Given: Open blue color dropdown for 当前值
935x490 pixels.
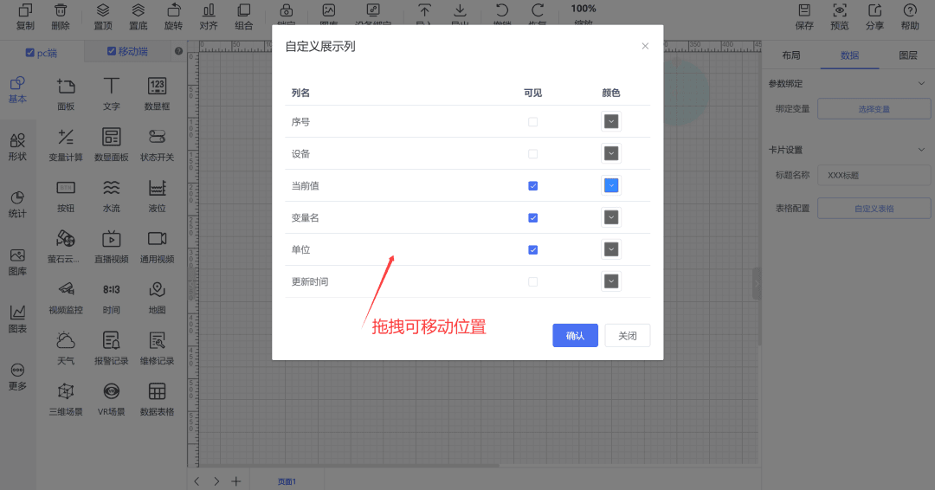Looking at the screenshot, I should 611,185.
